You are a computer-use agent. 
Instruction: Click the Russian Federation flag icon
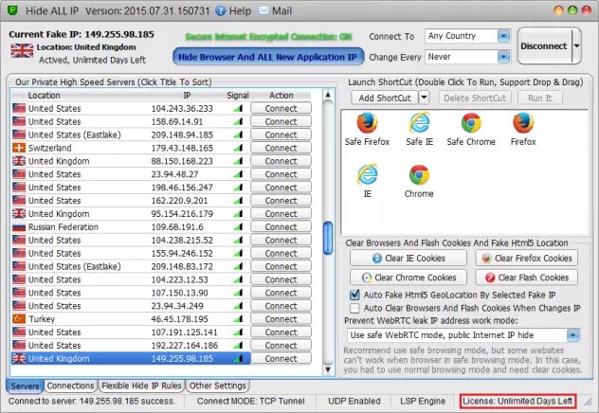point(19,227)
